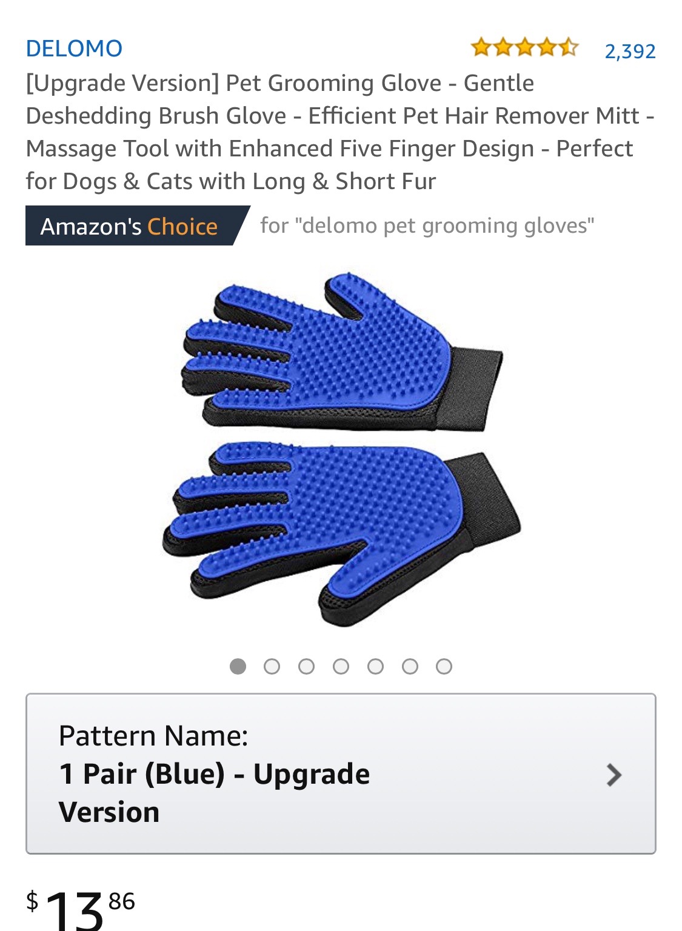Viewport: 682px width, 931px height.
Task: Select the third image carousel dot
Action: tap(307, 666)
